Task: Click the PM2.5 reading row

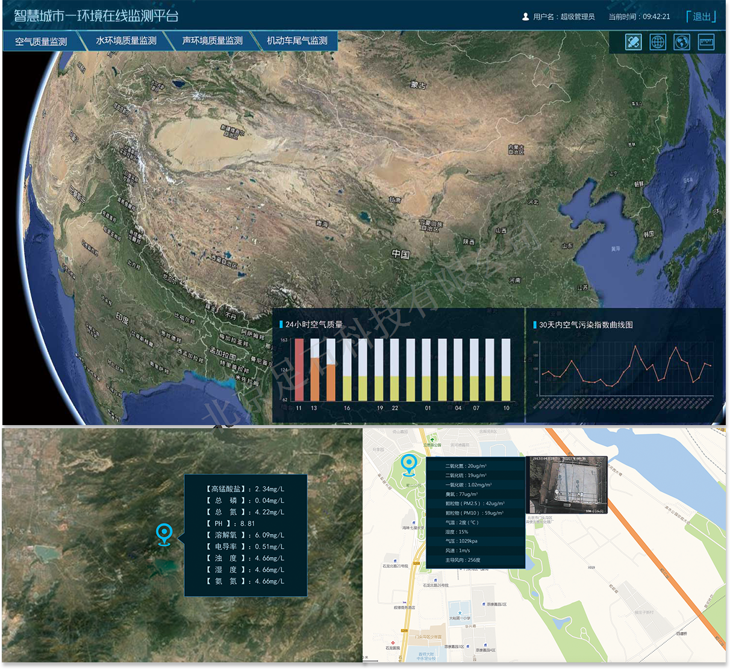Action: click(x=475, y=503)
